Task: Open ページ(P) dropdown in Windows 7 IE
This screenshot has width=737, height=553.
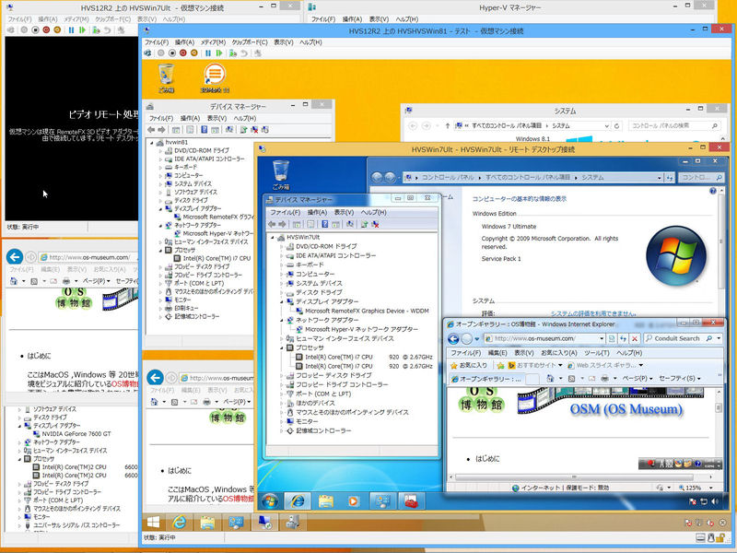Action: tap(638, 378)
